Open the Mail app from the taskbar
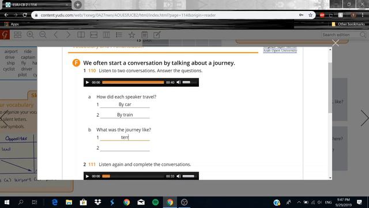 [141, 202]
